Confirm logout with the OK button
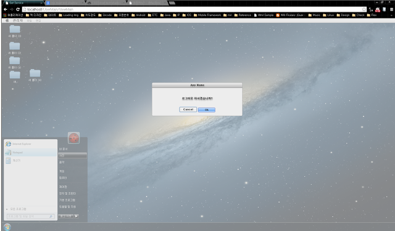This screenshot has height=231, width=395. 207,110
